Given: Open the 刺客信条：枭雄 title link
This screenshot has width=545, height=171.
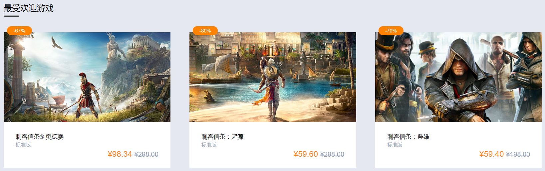Looking at the screenshot, I should click(408, 137).
